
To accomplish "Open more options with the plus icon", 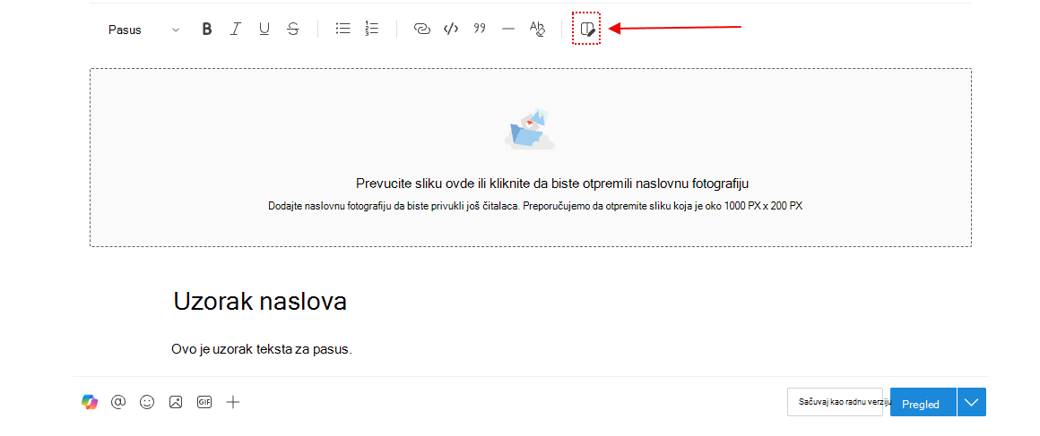I will pos(232,402).
